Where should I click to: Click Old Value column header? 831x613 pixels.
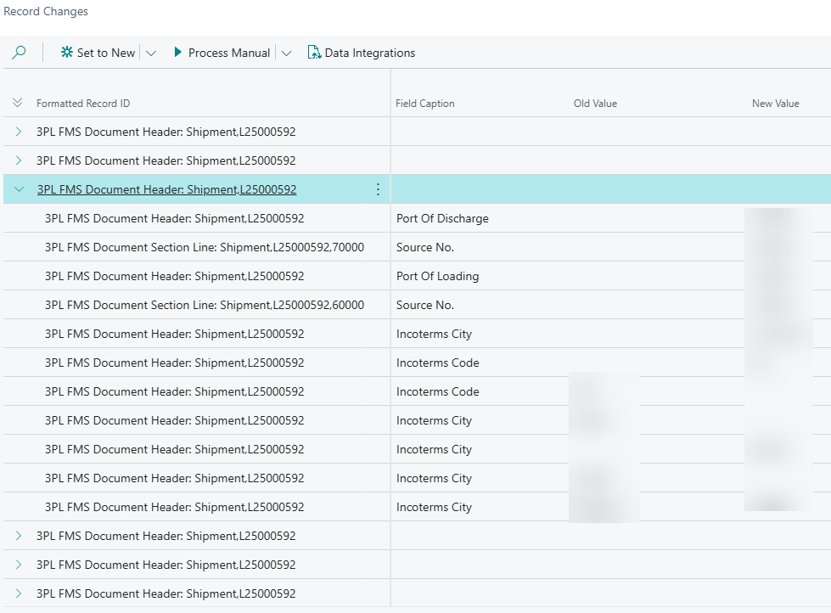click(x=595, y=104)
